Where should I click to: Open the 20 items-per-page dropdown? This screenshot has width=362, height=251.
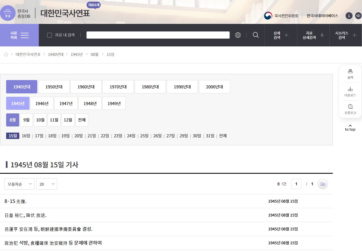coord(47,184)
